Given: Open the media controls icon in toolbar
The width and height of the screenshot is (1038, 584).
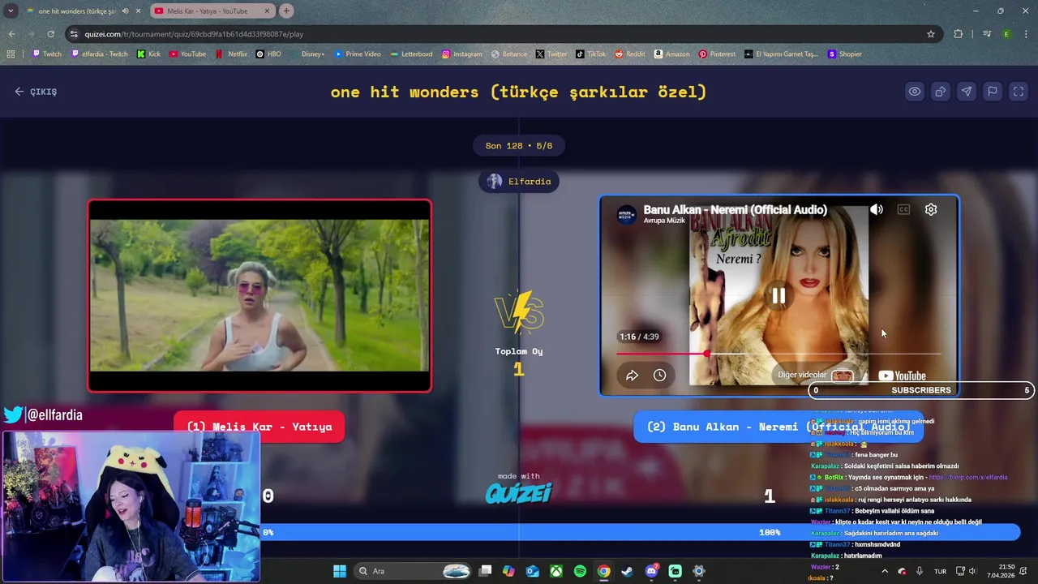Looking at the screenshot, I should pyautogui.click(x=987, y=34).
